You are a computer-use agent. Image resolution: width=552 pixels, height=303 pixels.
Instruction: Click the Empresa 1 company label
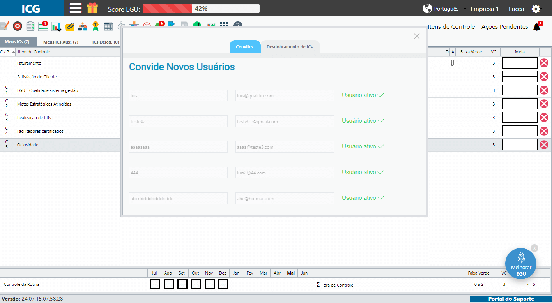(x=485, y=9)
